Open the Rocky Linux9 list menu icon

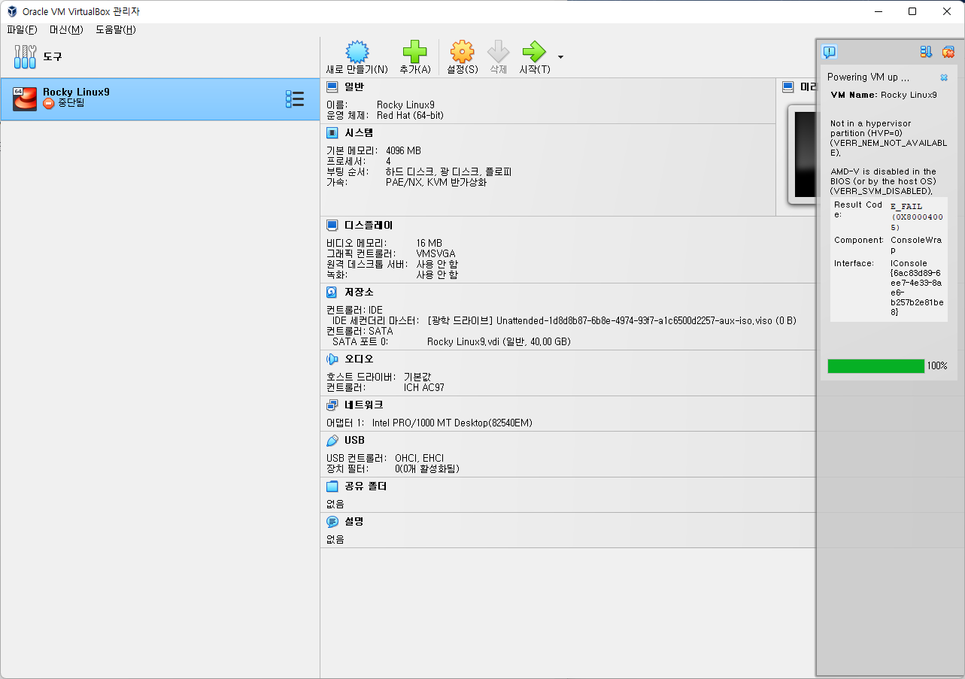click(295, 99)
